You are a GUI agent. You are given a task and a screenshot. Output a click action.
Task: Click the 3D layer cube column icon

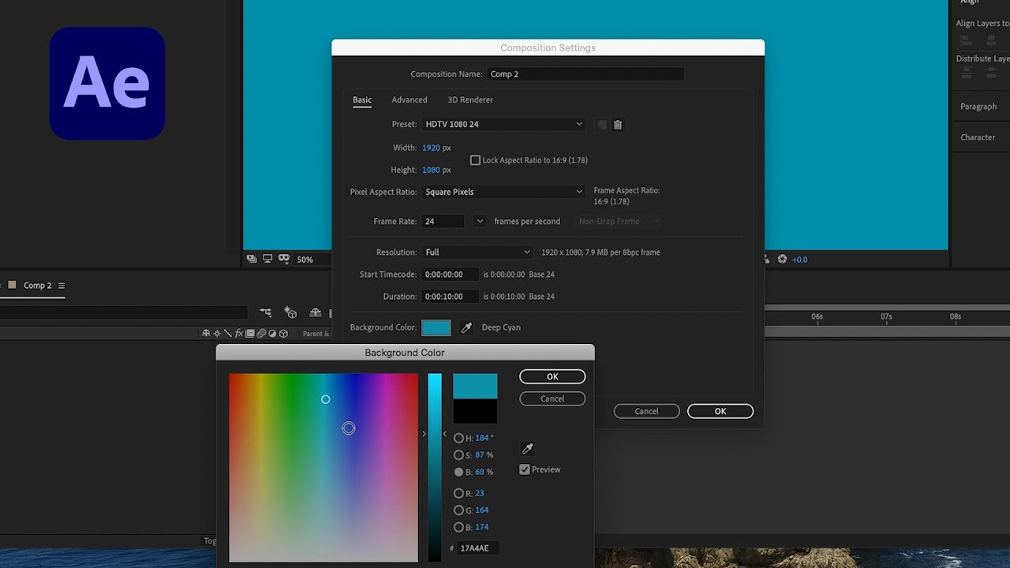coord(283,334)
